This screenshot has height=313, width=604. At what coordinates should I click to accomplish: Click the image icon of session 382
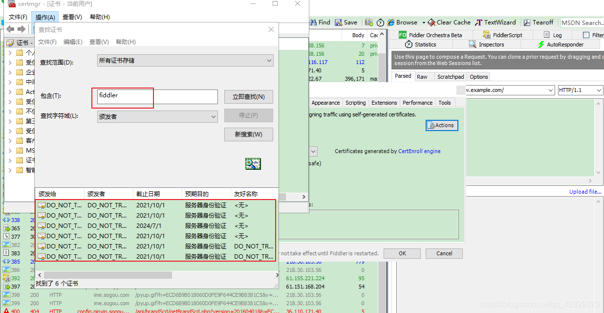click(x=6, y=245)
